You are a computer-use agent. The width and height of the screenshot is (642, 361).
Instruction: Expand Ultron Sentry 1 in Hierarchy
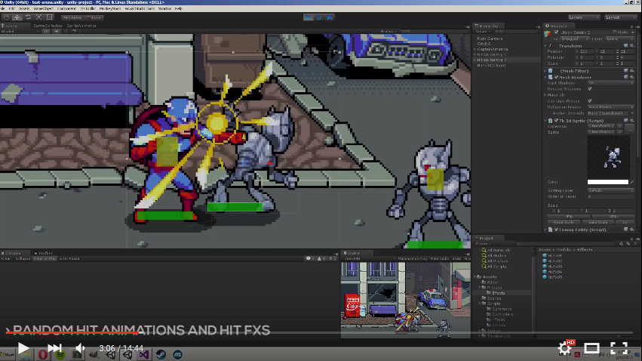[475, 54]
